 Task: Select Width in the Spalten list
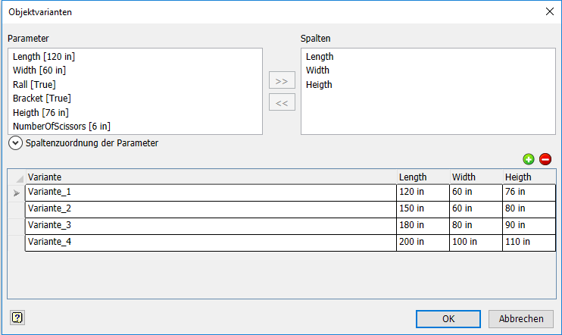click(317, 70)
